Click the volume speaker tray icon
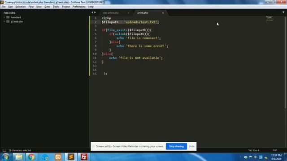Screen dimensions: 287x161 coord(256,157)
